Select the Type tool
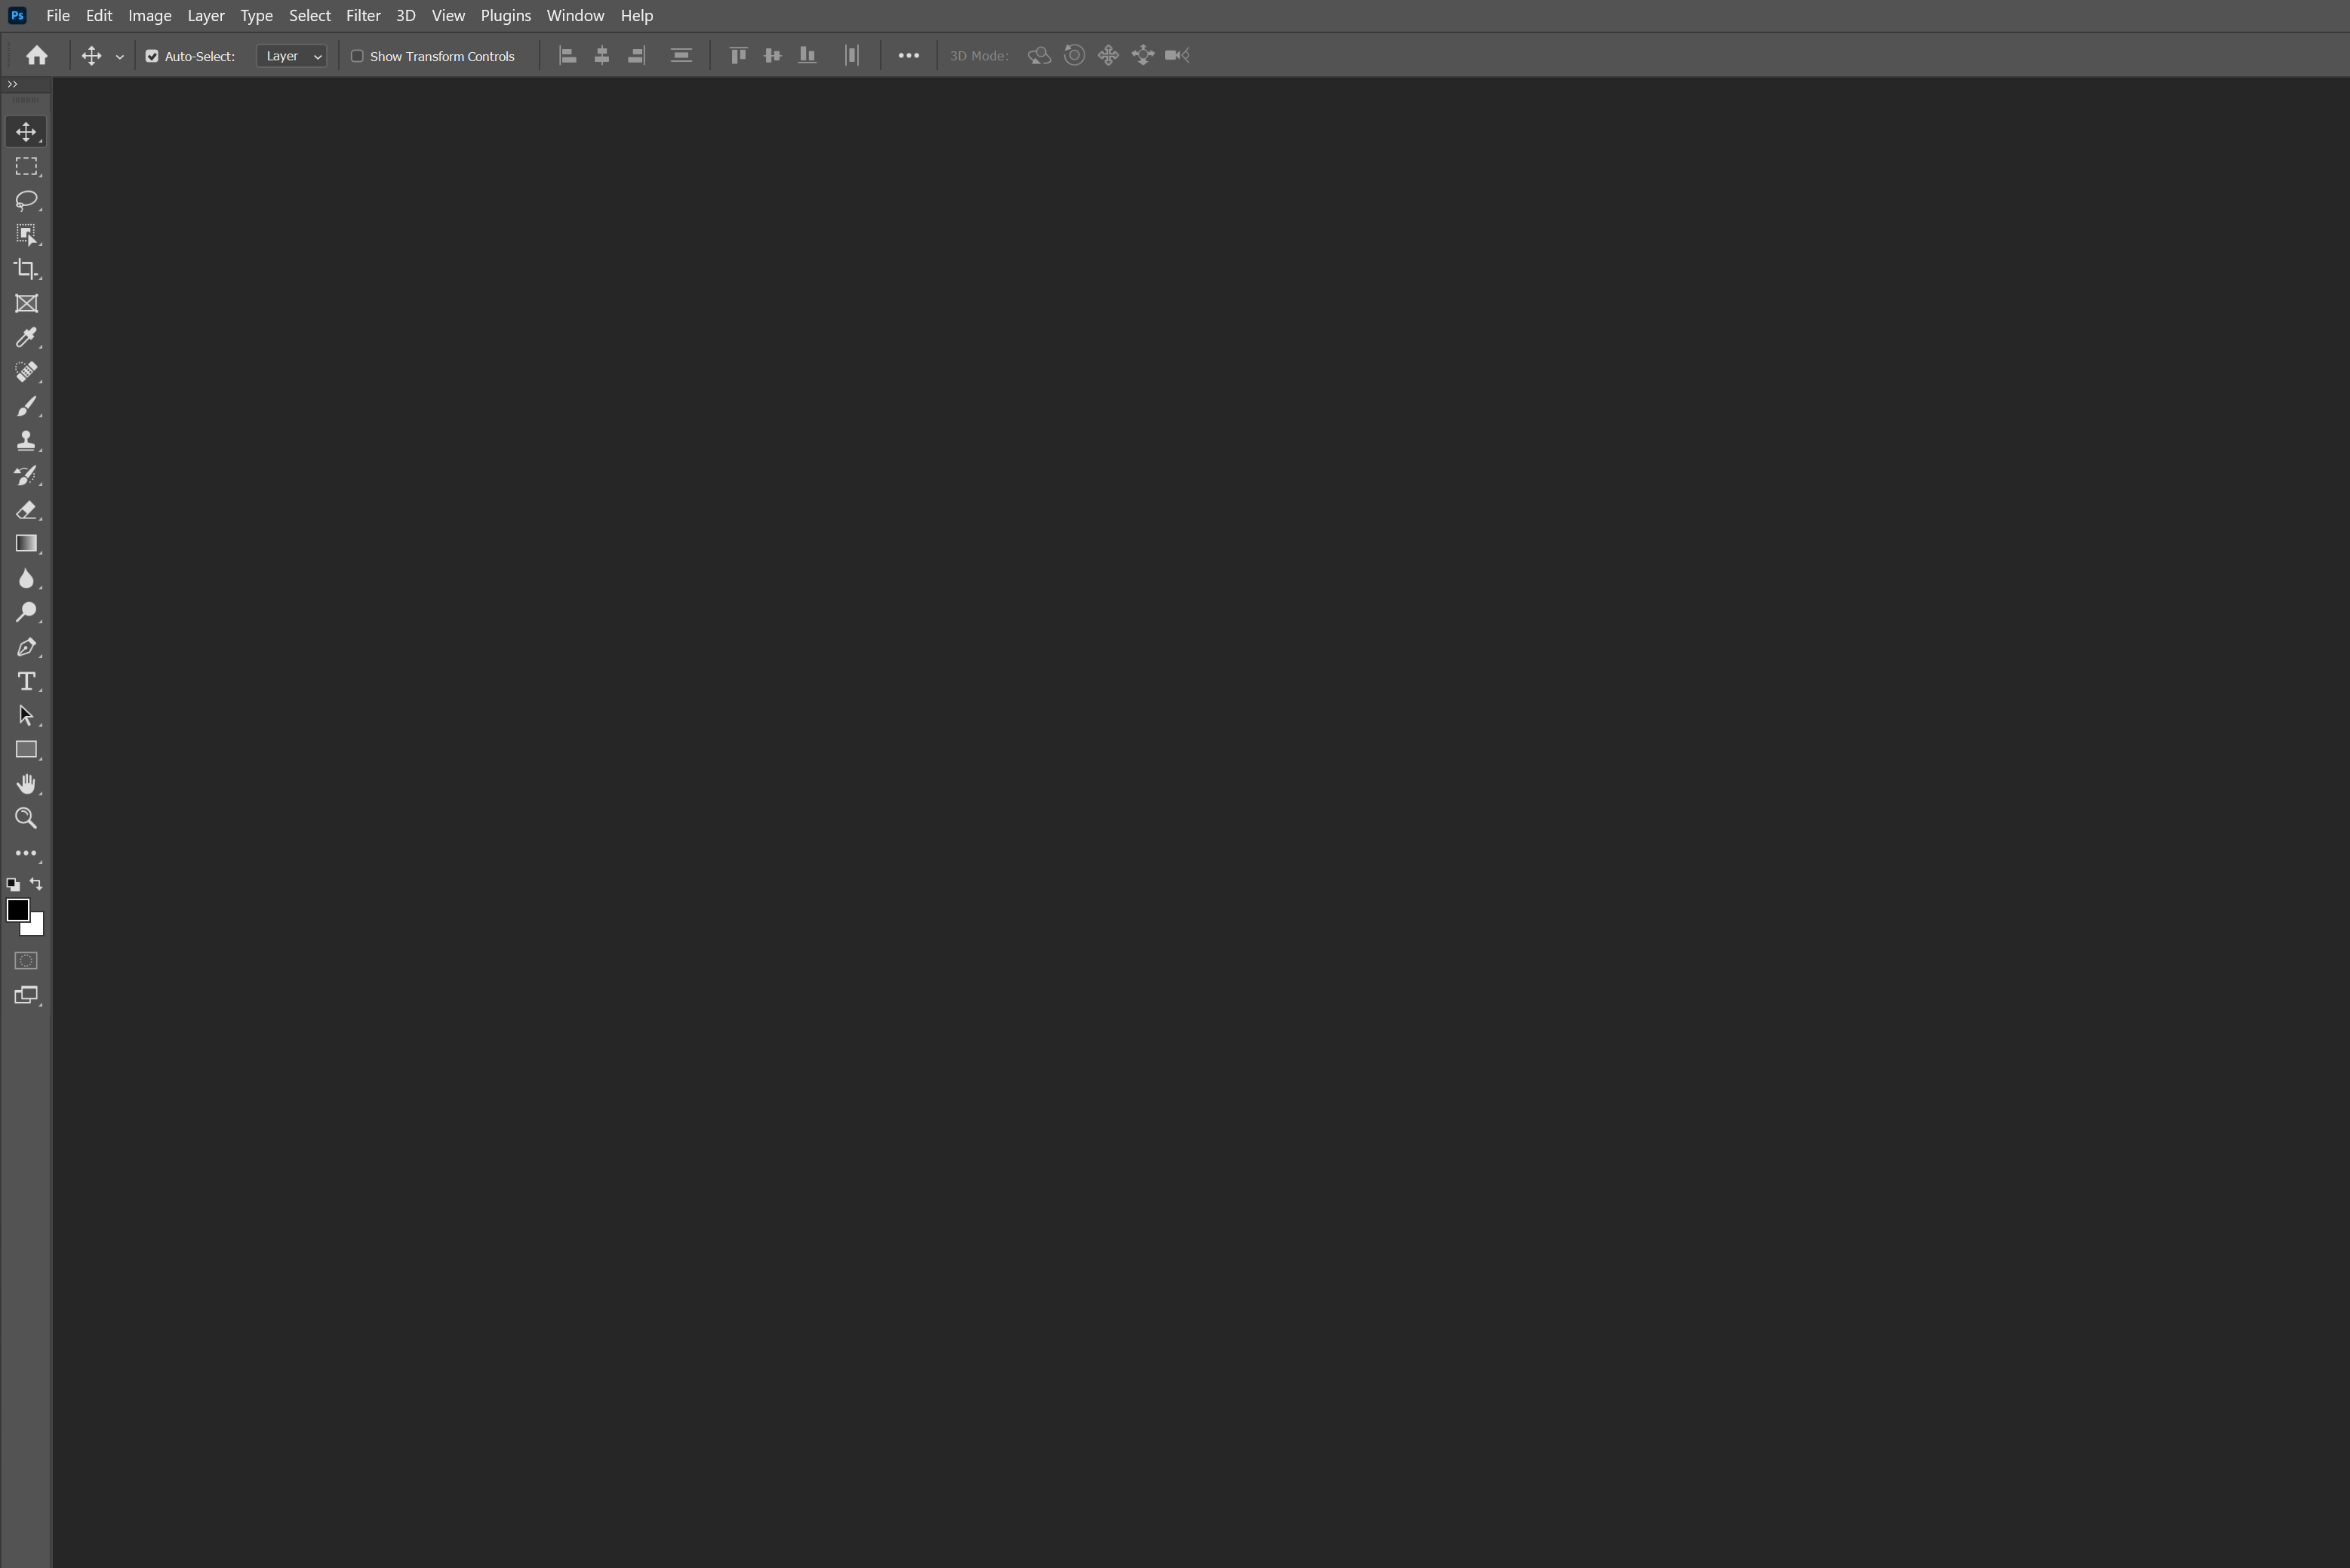2350x1568 pixels. pyautogui.click(x=26, y=681)
